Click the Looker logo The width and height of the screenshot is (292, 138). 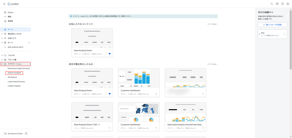13,4
